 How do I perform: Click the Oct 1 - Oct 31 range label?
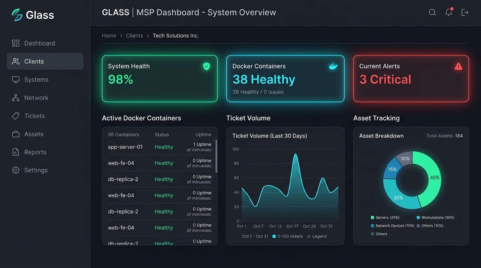pos(255,236)
